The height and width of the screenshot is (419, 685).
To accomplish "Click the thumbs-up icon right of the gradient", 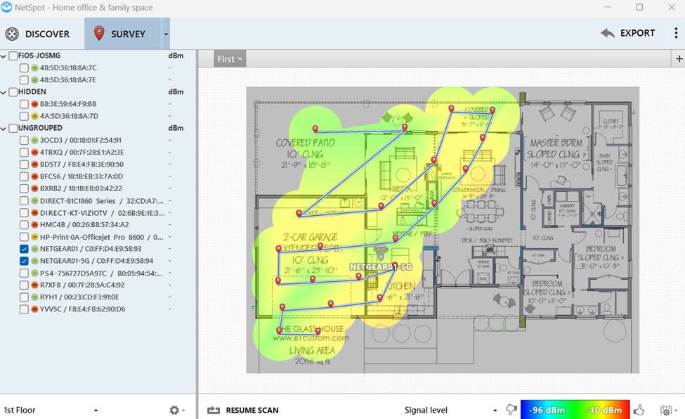I will coord(639,410).
